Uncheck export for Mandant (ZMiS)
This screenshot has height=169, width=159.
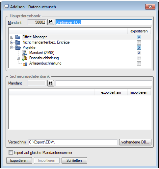point(139,53)
